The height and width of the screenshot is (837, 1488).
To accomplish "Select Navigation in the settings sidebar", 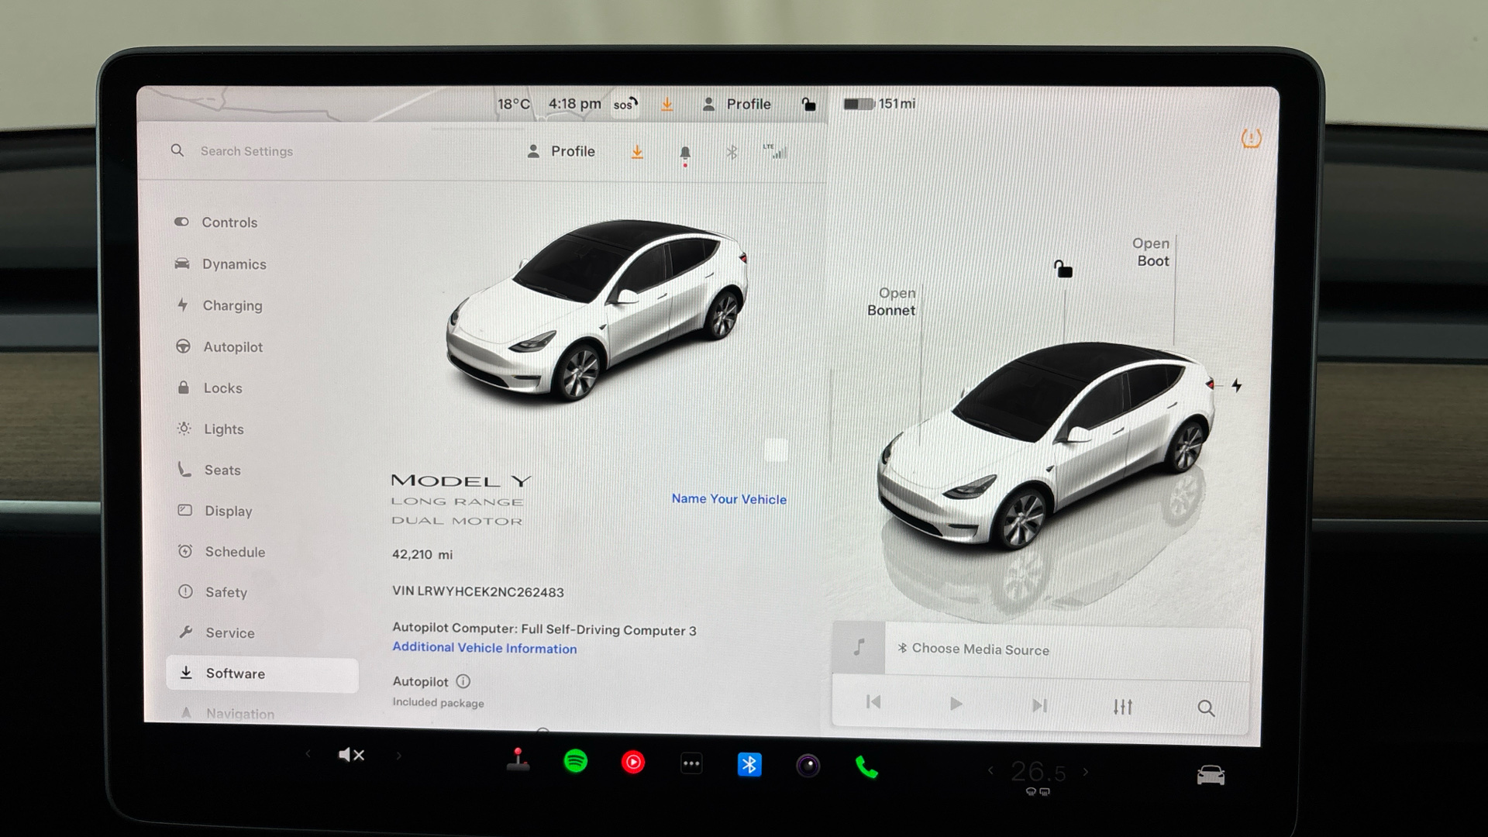I will (x=226, y=714).
